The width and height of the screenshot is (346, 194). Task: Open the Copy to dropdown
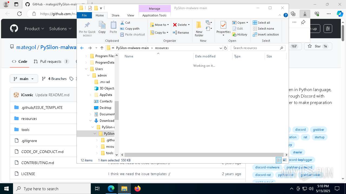[159, 33]
